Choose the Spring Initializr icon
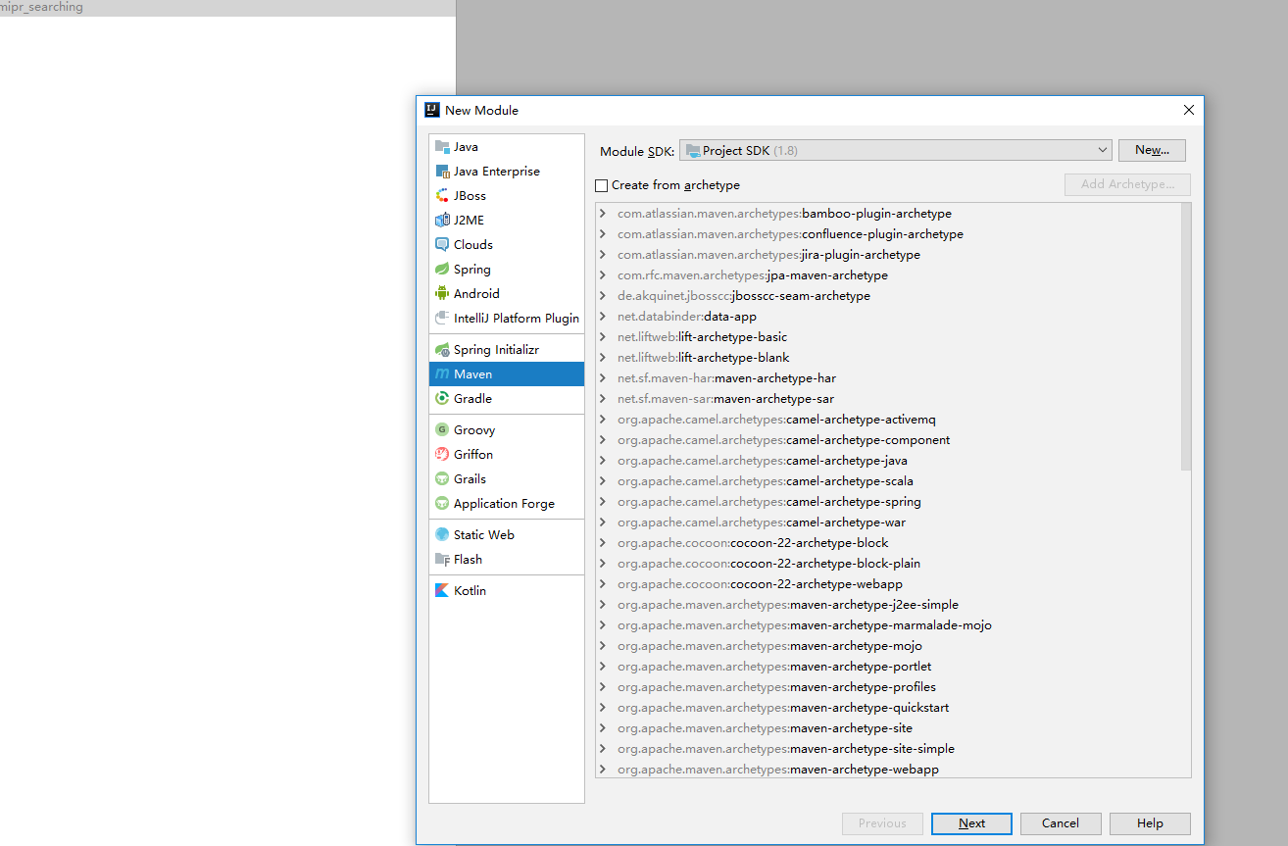Screen dimensions: 1288x846 coord(442,350)
